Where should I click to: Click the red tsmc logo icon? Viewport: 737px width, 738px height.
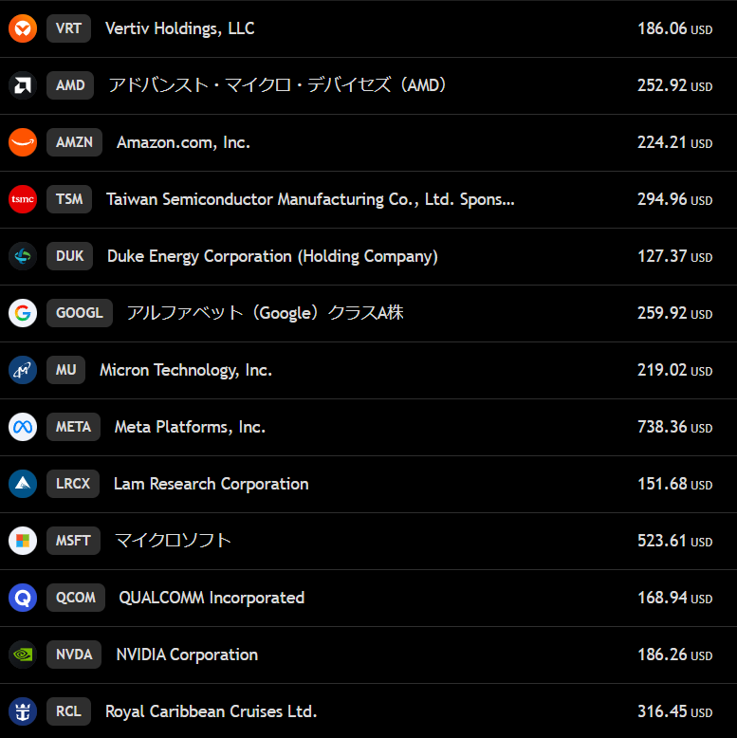click(x=23, y=199)
